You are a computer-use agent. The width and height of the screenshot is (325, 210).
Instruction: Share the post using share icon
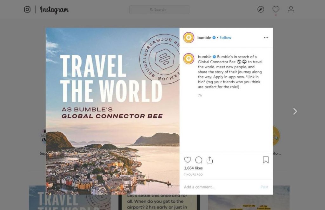tap(209, 160)
